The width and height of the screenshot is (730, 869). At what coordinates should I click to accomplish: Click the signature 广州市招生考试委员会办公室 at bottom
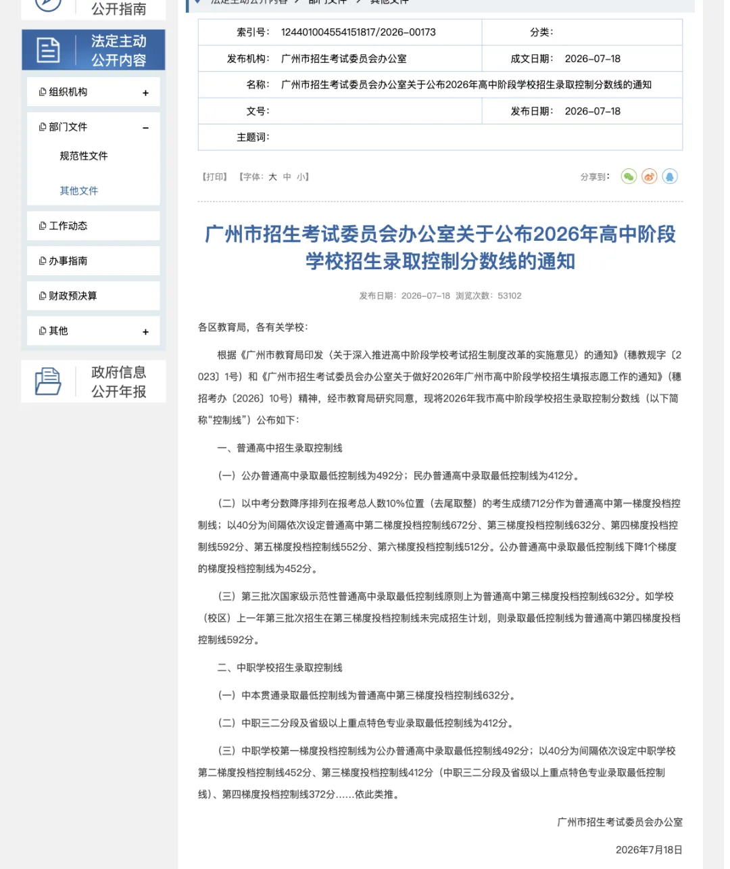pos(620,822)
